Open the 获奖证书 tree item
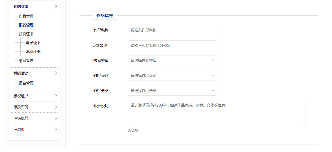 [26, 34]
